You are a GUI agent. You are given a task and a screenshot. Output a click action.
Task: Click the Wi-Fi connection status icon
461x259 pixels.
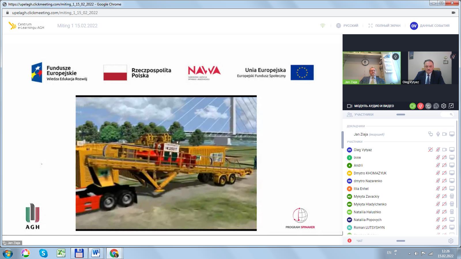[323, 26]
